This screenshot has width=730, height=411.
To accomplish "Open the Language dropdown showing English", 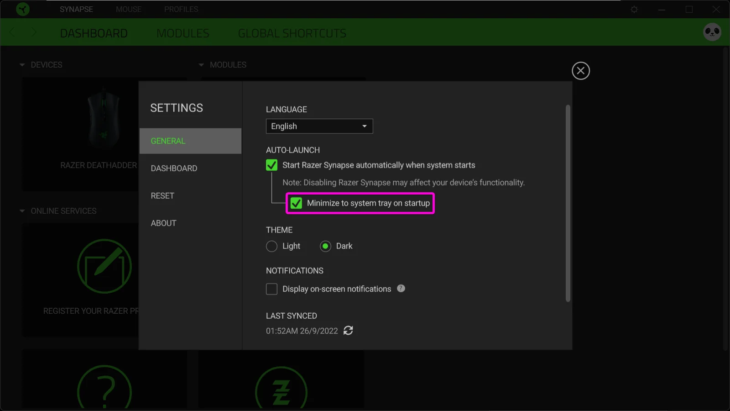I will tap(319, 126).
